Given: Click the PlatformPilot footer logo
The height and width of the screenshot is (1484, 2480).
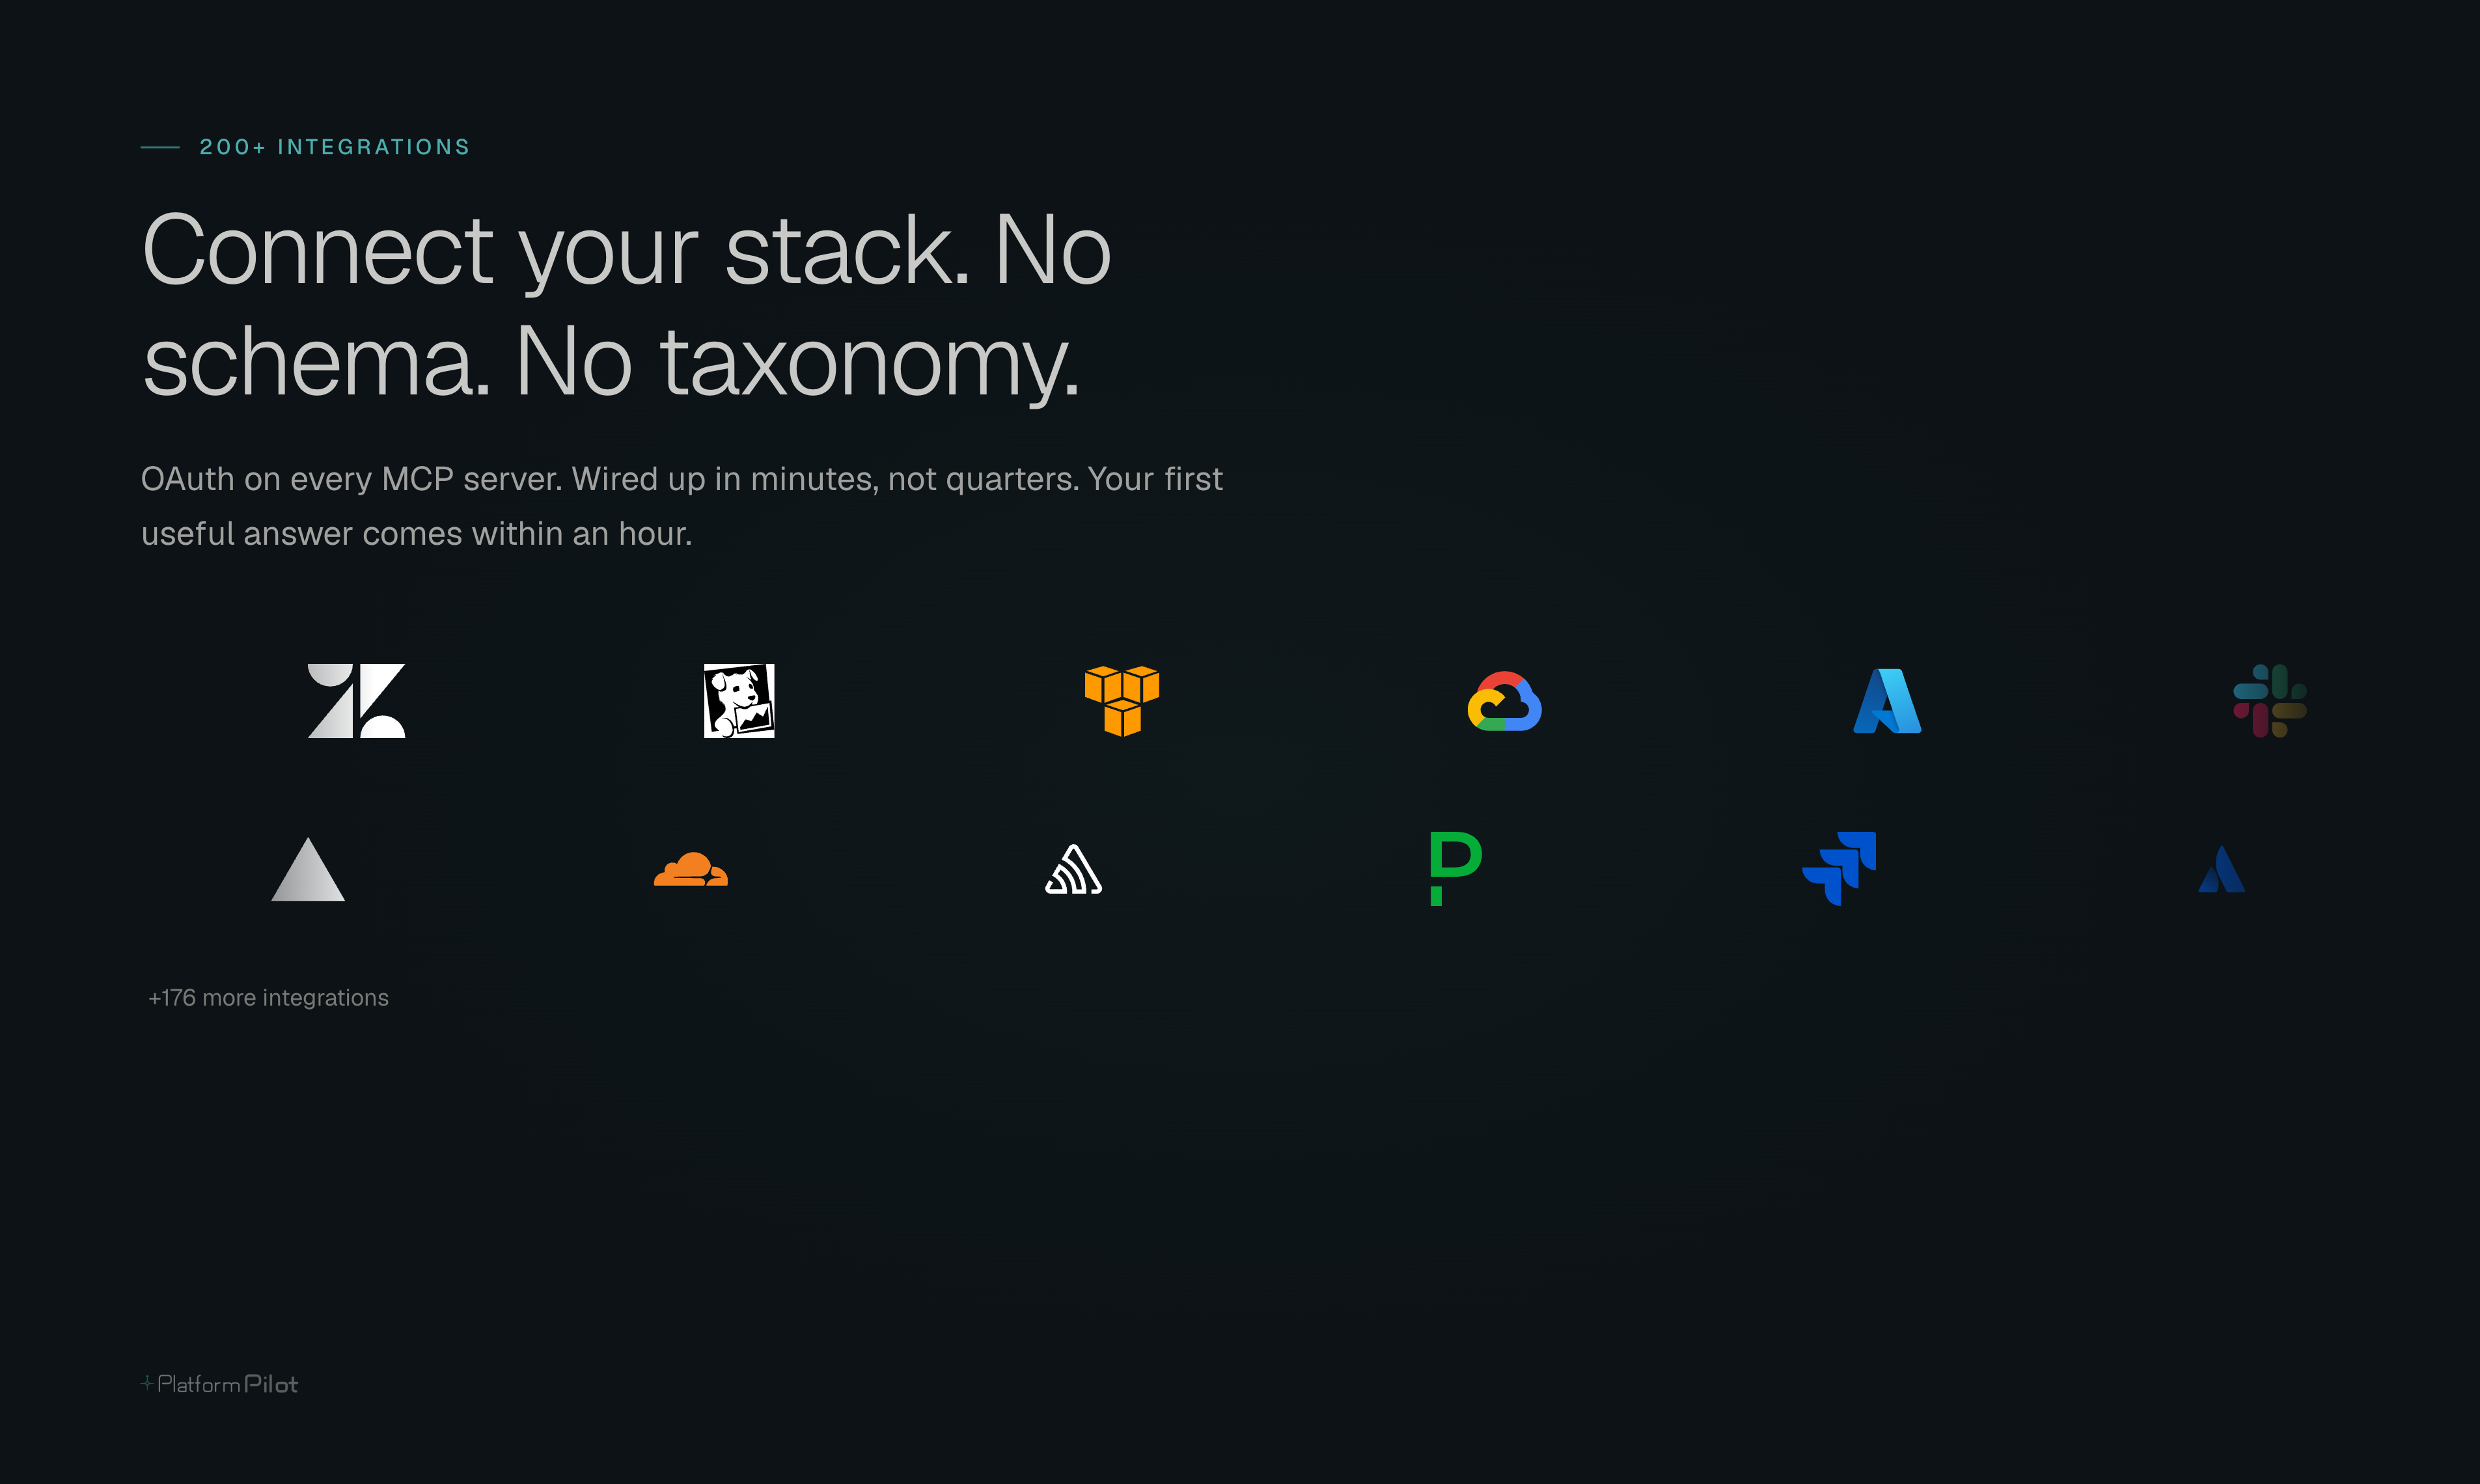Looking at the screenshot, I should (x=220, y=1384).
